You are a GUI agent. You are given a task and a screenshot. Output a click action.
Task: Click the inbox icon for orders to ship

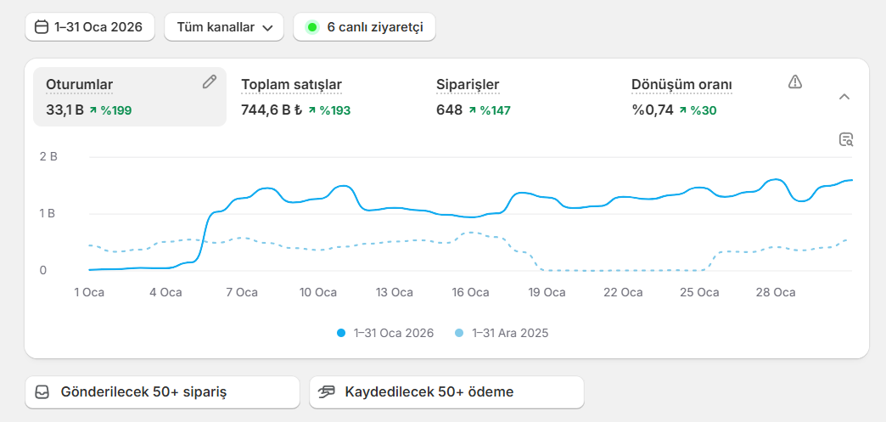coord(42,392)
